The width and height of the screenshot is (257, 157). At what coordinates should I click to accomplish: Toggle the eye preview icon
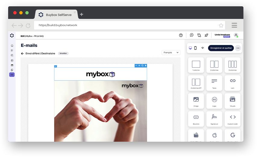(203, 48)
